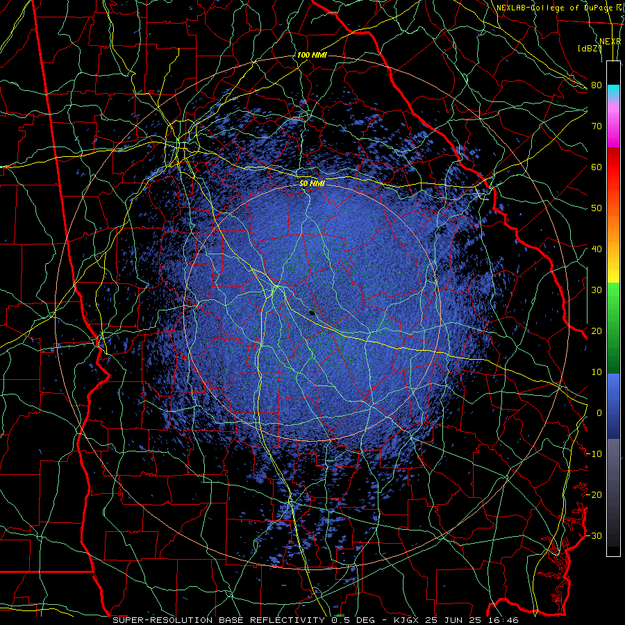Click the 20 value on the dBZ scale

(597, 331)
